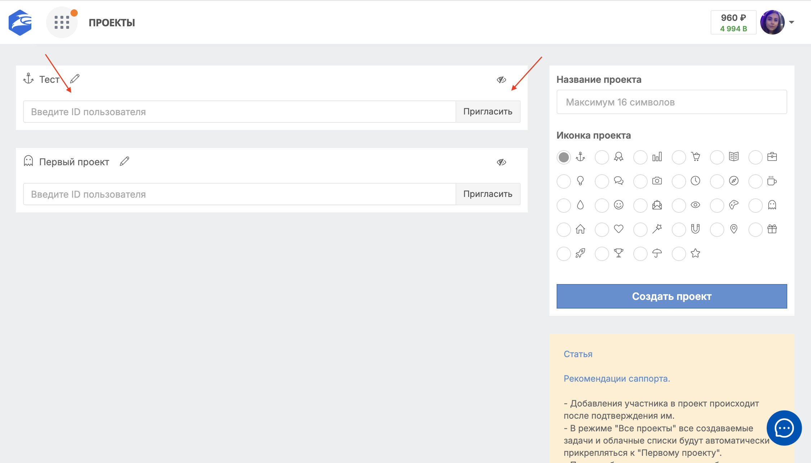
Task: Click the gift box project icon
Action: [x=772, y=229]
